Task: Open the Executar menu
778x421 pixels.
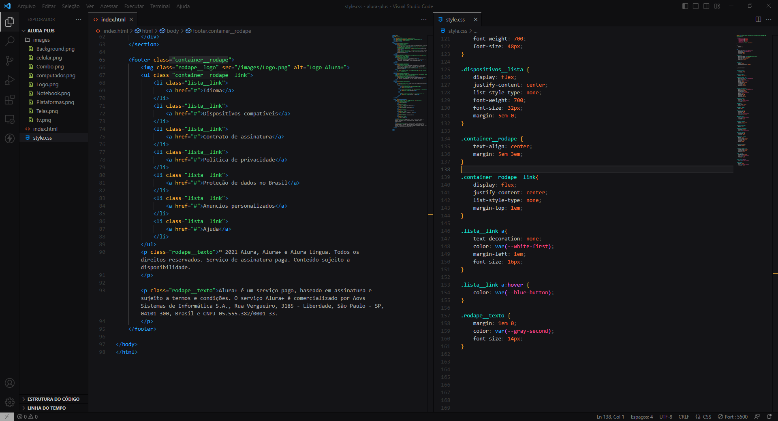Action: tap(134, 6)
